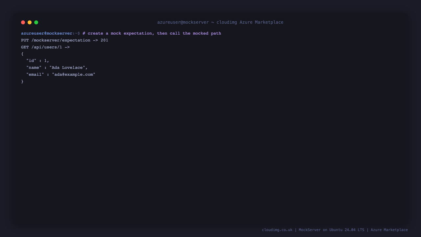This screenshot has width=421, height=237.
Task: Click the prompt "azureuser@mockserver"
Action: pos(47,33)
